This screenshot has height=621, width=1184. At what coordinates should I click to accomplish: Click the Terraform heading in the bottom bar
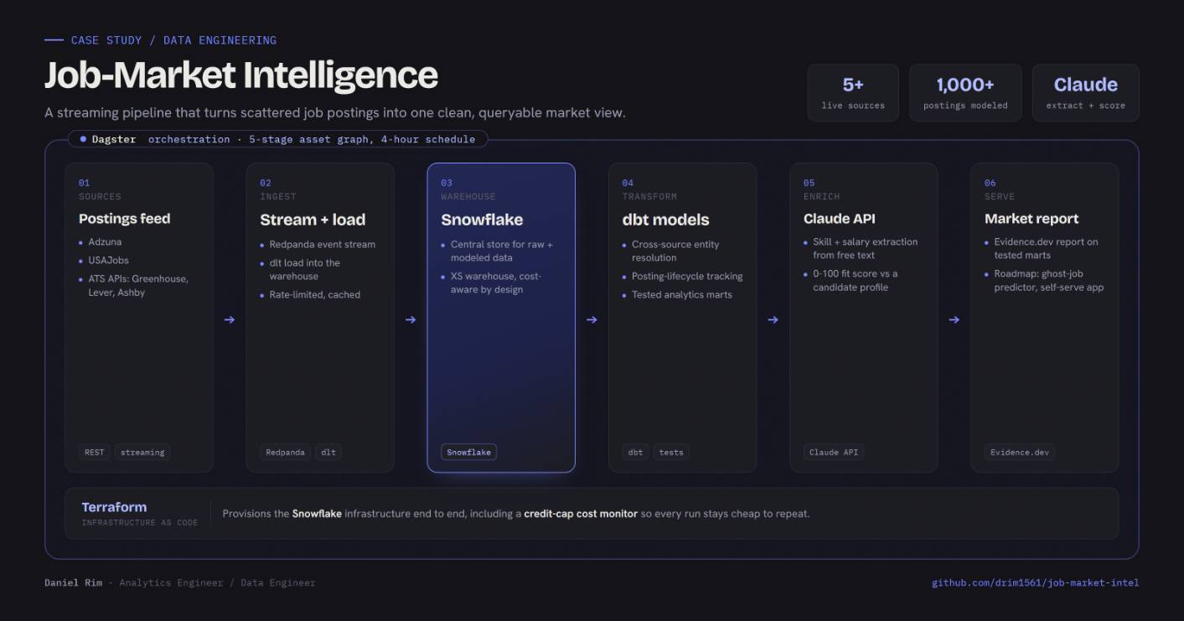[x=114, y=507]
